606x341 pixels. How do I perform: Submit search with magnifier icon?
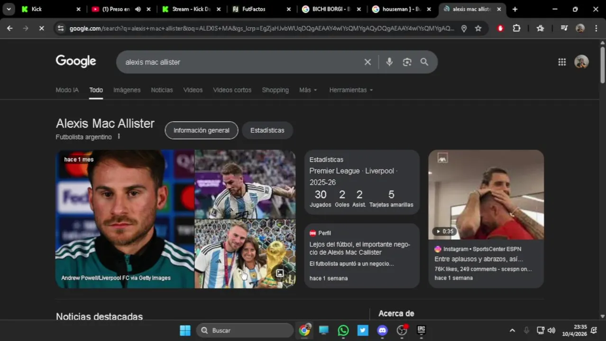tap(424, 62)
